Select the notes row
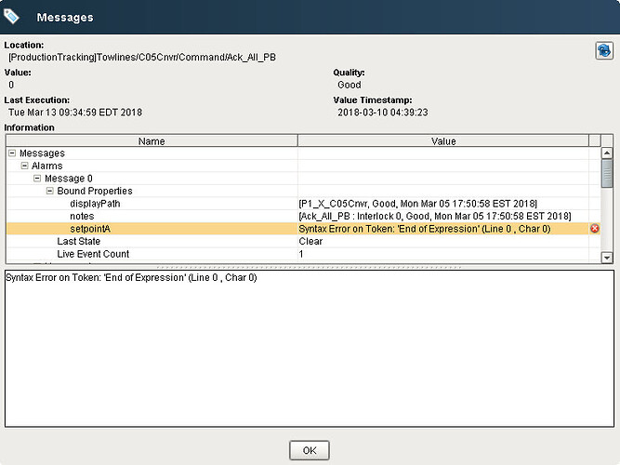The height and width of the screenshot is (465, 620). 303,216
